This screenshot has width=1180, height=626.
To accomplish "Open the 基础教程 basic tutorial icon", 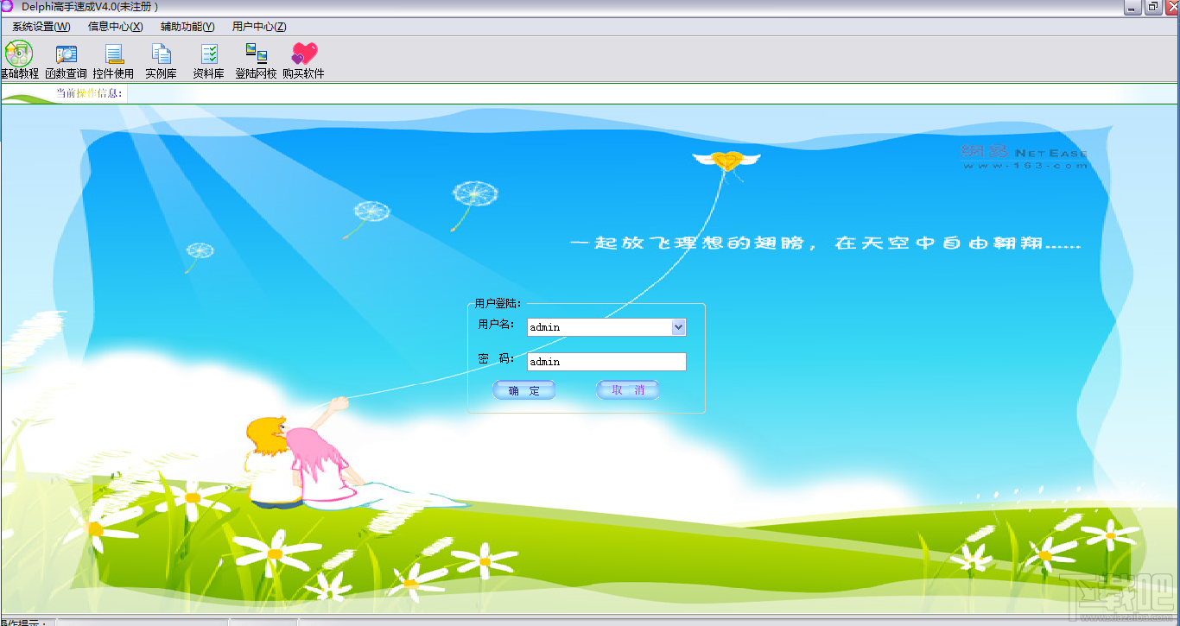I will [18, 60].
